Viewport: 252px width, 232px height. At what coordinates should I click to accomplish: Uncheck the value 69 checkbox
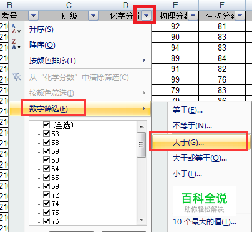click(x=47, y=186)
